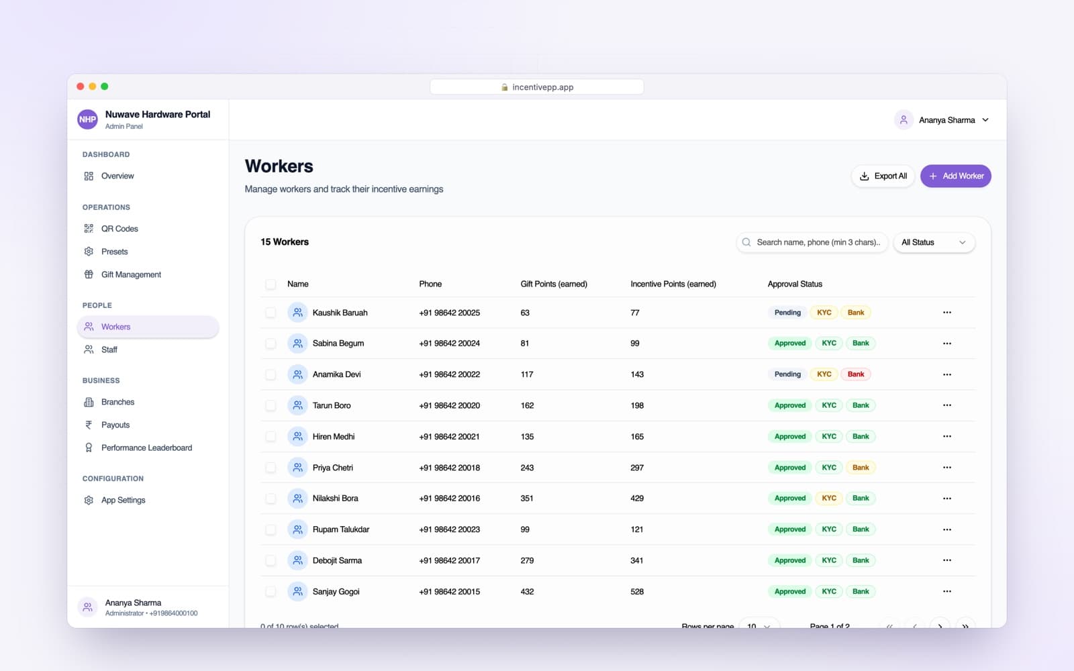Check the box for Kaushik Baruah
Viewport: 1074px width, 671px height.
tap(271, 313)
